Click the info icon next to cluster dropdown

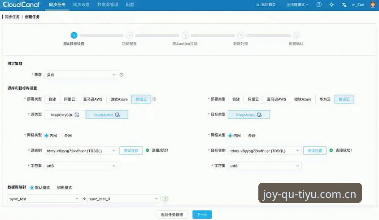[x=122, y=75]
